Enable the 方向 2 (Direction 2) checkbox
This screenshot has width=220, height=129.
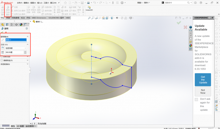click(2, 57)
